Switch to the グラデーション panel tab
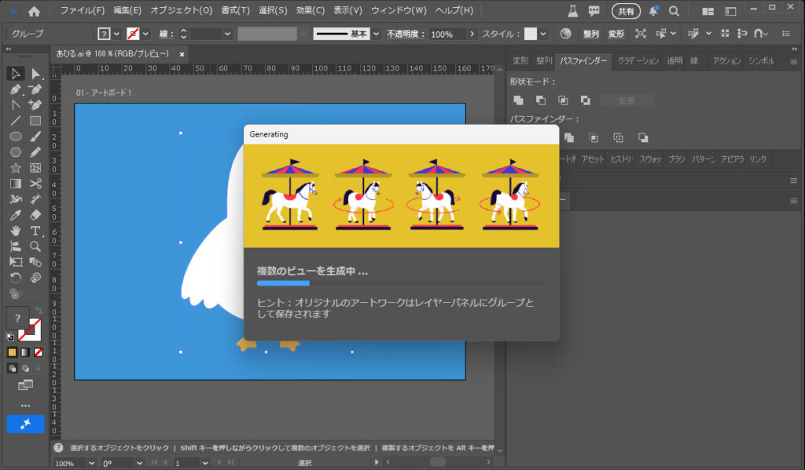The height and width of the screenshot is (470, 805). coord(638,61)
